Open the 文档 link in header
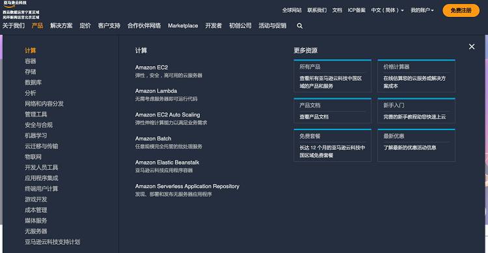The width and height of the screenshot is (488, 253). (x=337, y=10)
